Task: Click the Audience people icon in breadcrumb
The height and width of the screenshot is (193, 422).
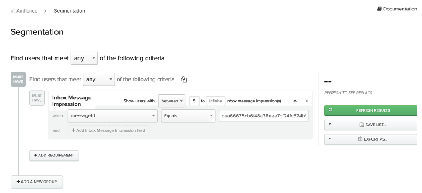Action: pyautogui.click(x=13, y=11)
